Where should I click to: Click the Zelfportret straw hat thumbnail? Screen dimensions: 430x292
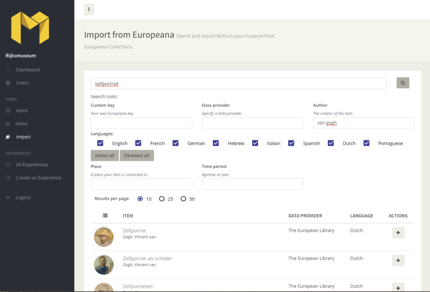pyautogui.click(x=104, y=237)
